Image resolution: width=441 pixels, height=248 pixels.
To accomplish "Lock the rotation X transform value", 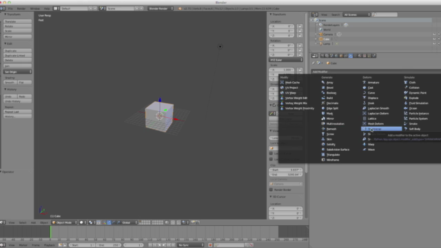I will pos(300,45).
